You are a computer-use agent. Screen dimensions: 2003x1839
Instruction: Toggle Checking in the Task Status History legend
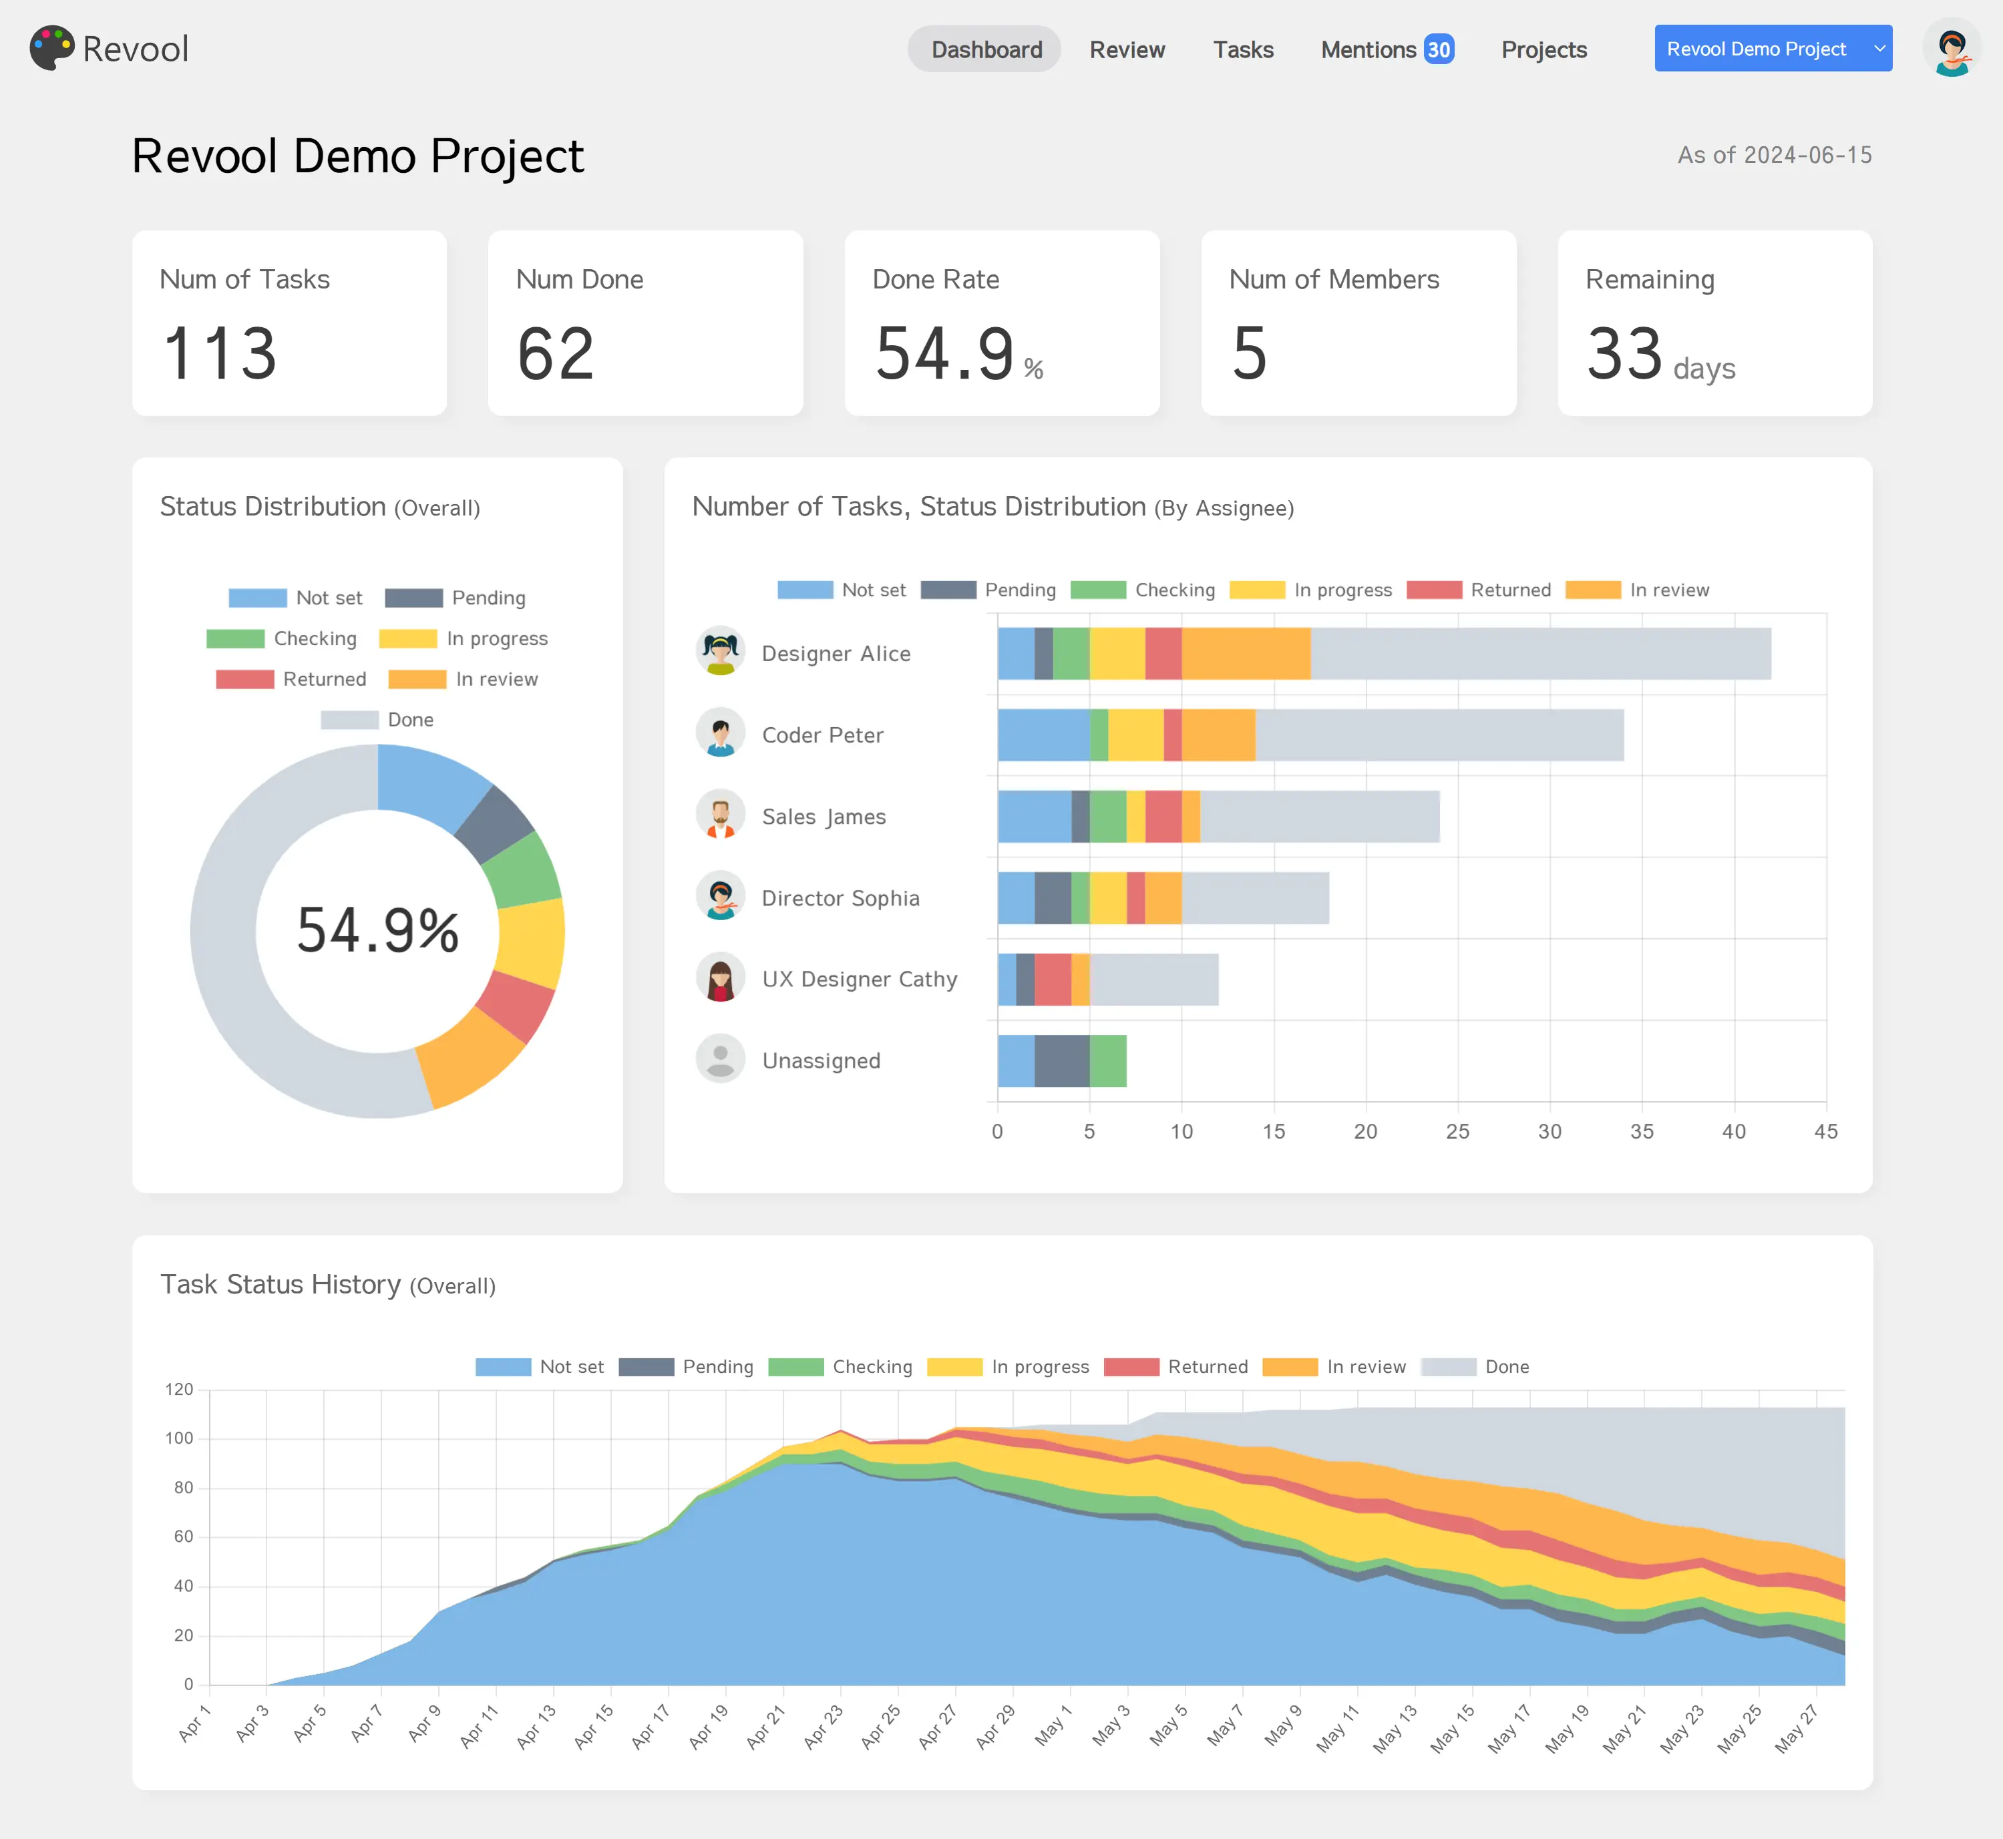click(x=840, y=1368)
